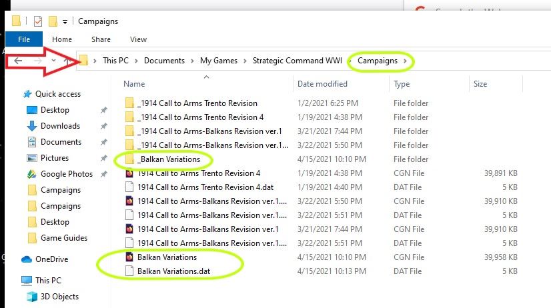Sort files by the Date modified column

(x=322, y=84)
